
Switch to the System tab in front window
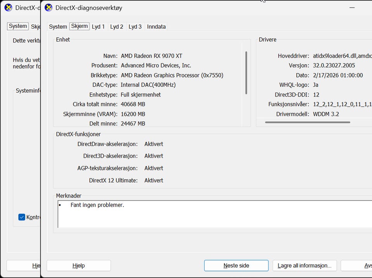(x=58, y=27)
